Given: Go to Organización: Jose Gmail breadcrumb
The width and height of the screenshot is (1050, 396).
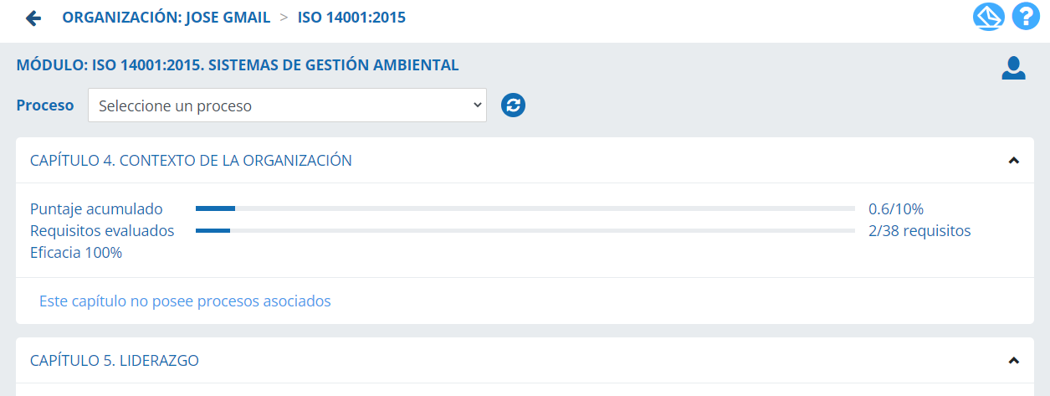Looking at the screenshot, I should coord(166,17).
